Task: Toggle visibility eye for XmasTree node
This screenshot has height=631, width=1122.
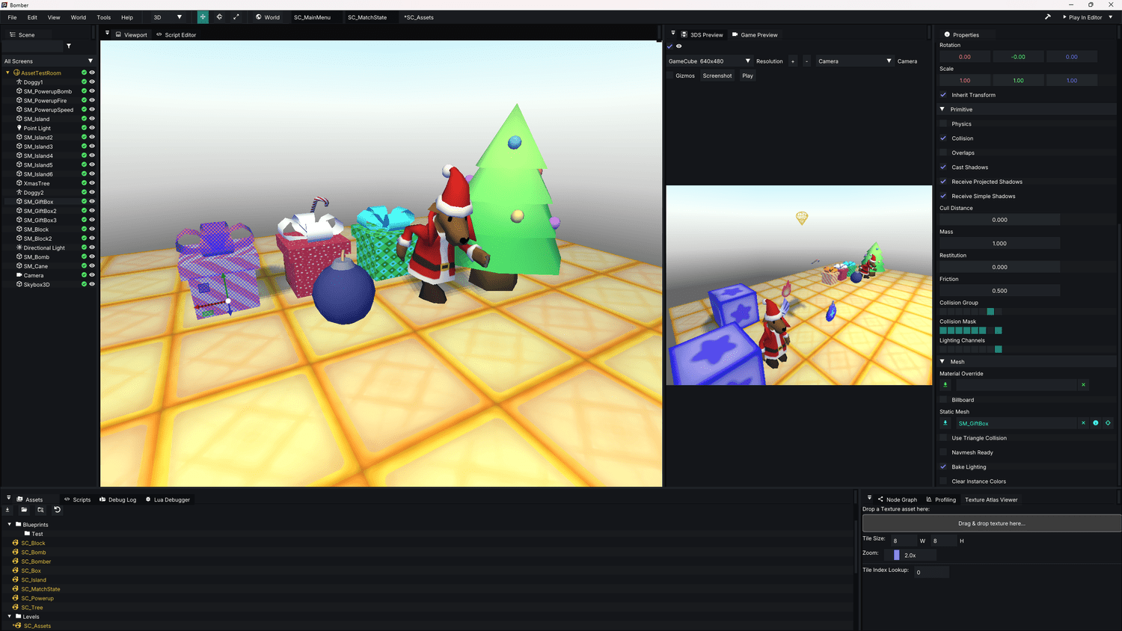Action: tap(92, 183)
